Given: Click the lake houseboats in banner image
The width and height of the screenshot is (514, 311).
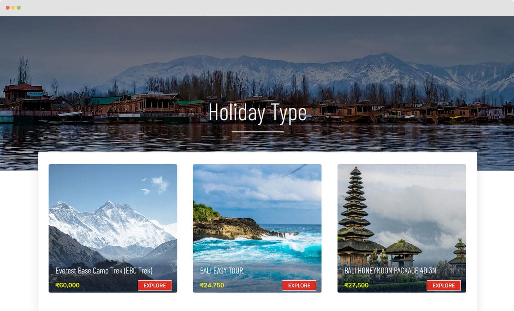Looking at the screenshot, I should [107, 107].
